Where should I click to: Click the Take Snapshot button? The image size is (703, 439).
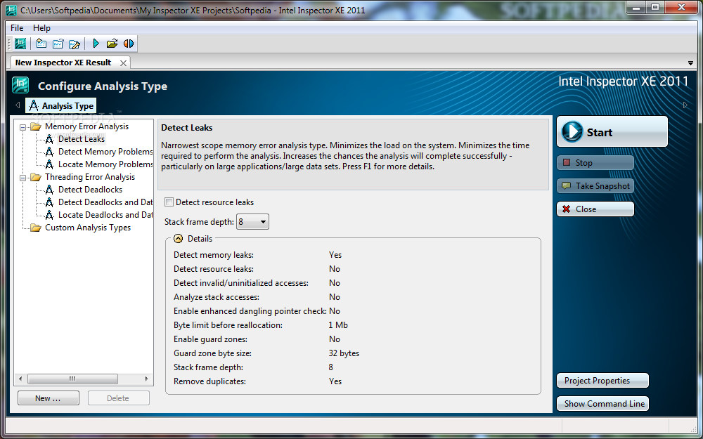tap(595, 186)
